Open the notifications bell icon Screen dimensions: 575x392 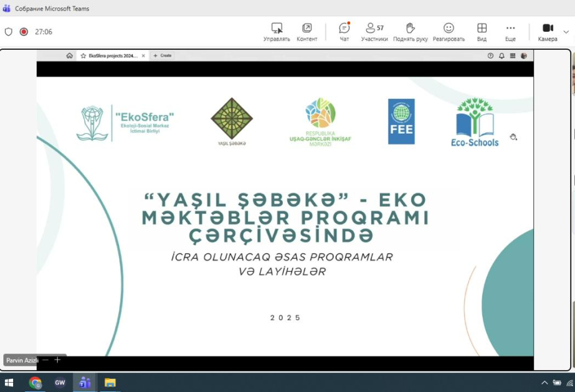tap(501, 55)
